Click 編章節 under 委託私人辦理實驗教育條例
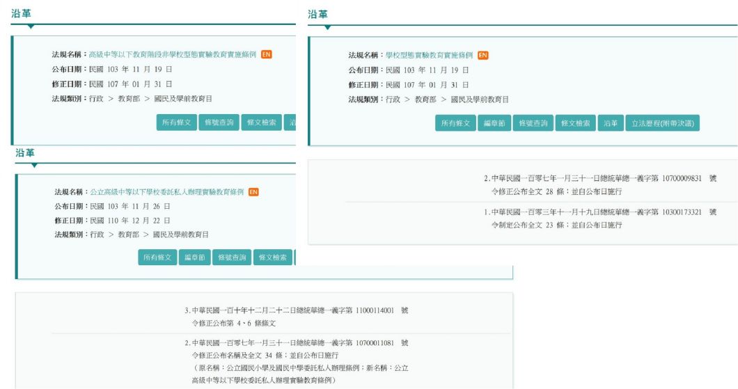 coord(194,257)
